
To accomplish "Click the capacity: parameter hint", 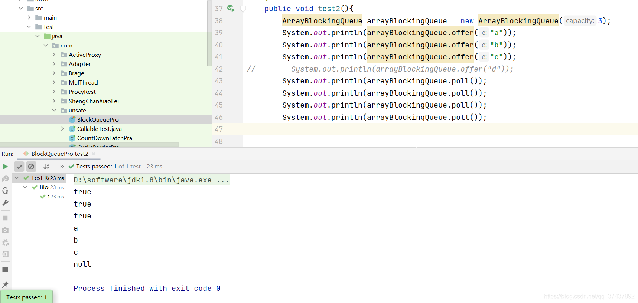I will tap(580, 21).
